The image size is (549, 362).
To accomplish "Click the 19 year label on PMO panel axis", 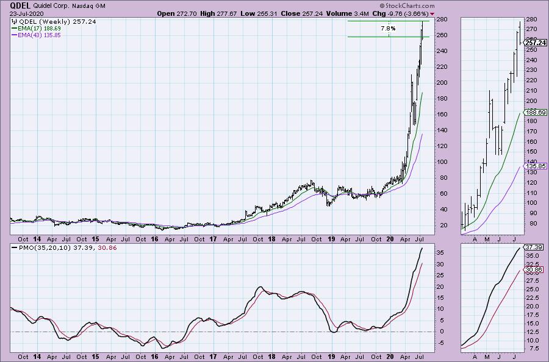I will point(331,357).
